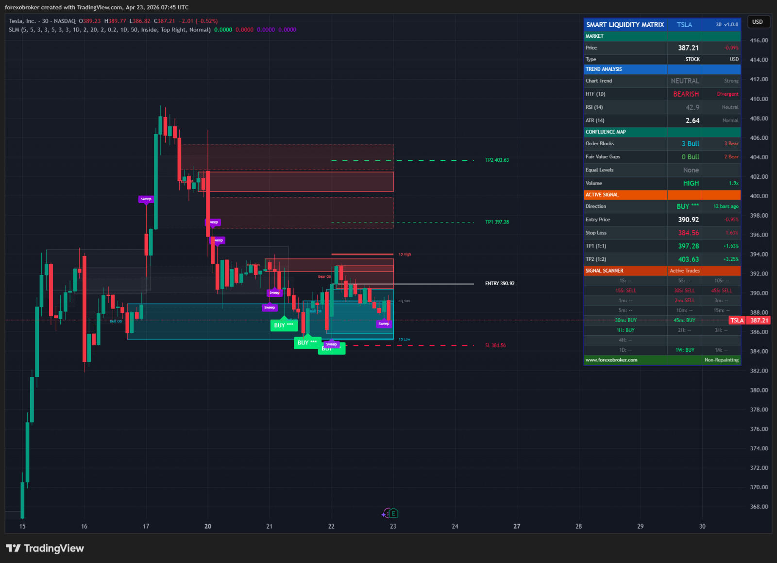Click the 'SL 384.56' chart label

coord(495,345)
